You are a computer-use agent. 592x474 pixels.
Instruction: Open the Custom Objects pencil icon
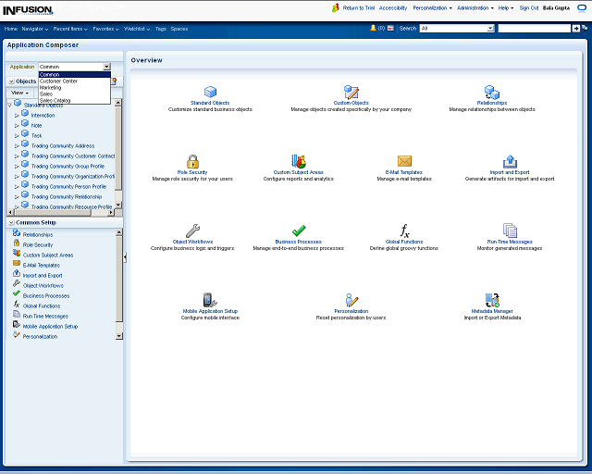[x=351, y=92]
